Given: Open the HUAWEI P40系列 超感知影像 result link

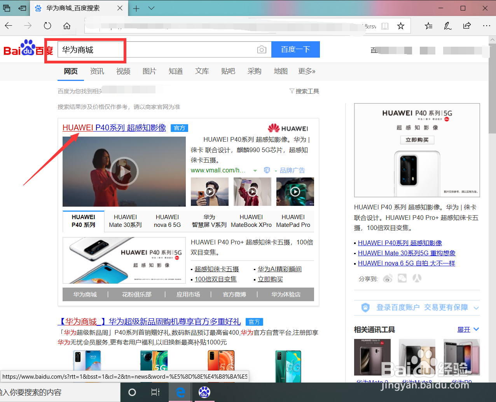Looking at the screenshot, I should (x=114, y=128).
